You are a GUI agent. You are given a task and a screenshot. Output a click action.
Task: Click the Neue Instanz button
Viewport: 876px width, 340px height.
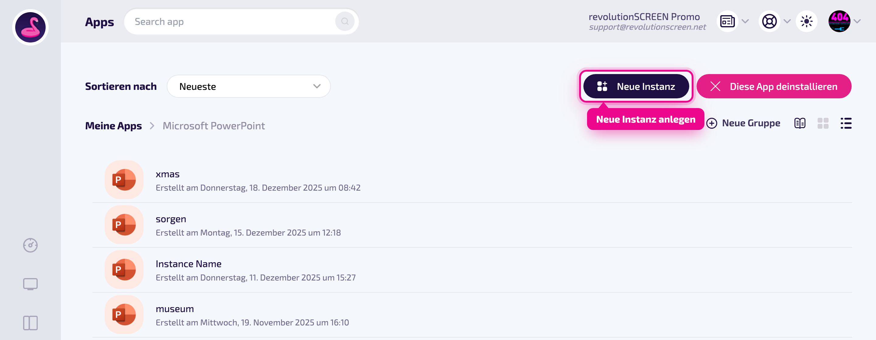click(636, 86)
